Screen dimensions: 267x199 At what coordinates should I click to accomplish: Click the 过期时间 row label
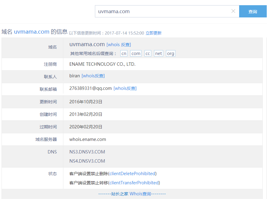(48, 127)
